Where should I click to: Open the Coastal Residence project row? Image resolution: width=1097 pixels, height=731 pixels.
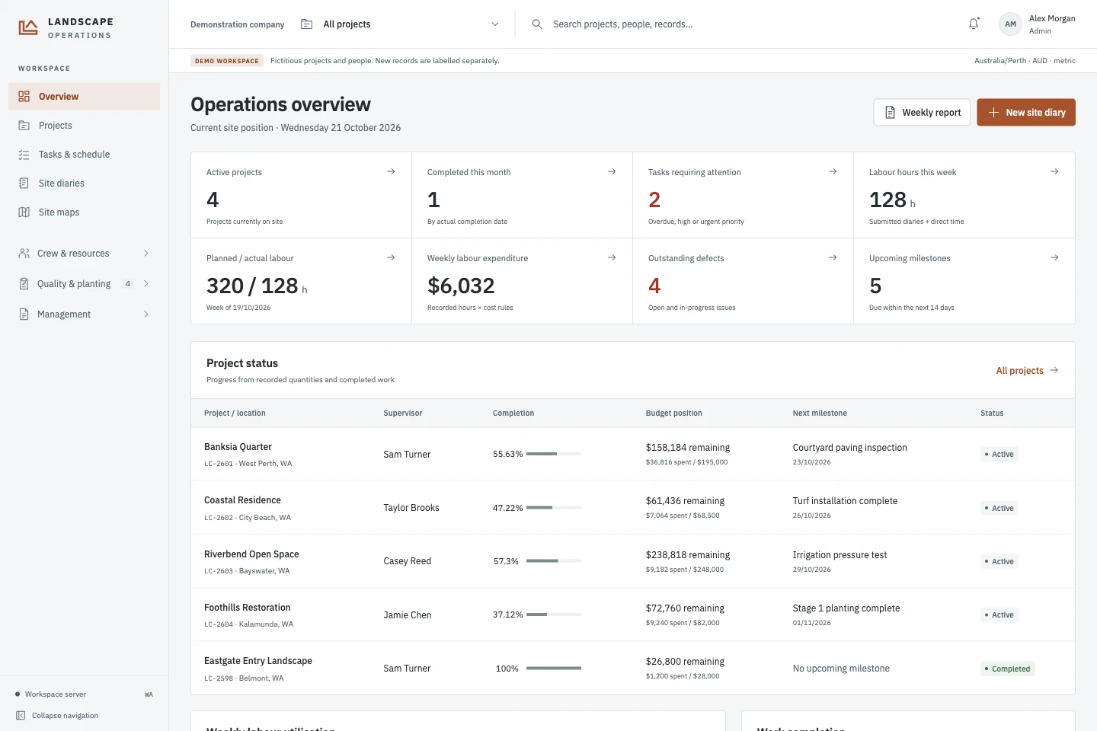point(632,508)
